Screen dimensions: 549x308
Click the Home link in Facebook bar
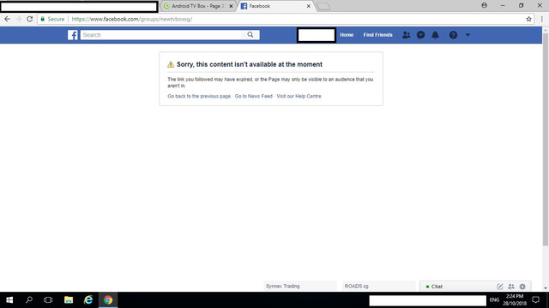pyautogui.click(x=347, y=35)
